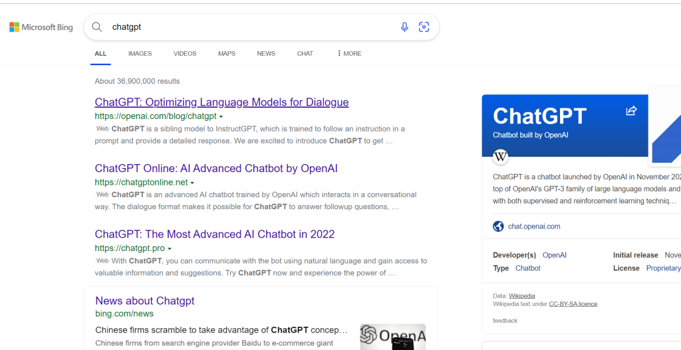681x350 pixels.
Task: Click the Initial release label
Action: click(x=635, y=255)
